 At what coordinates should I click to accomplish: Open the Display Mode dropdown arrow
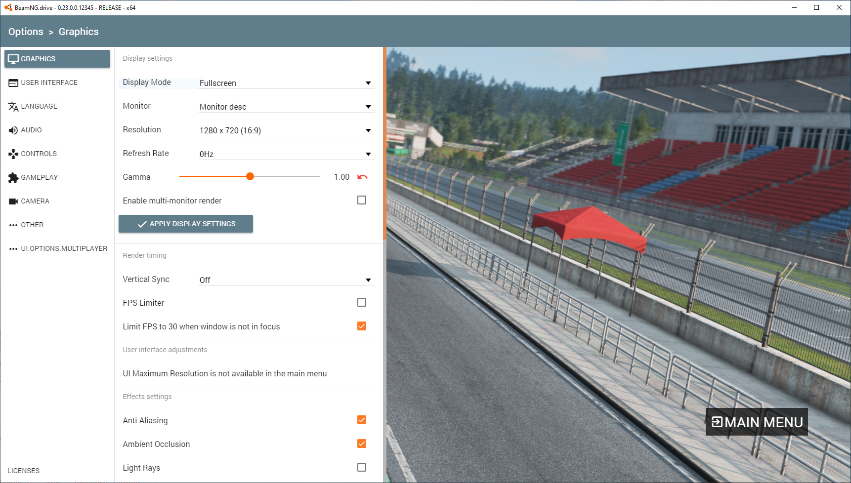pyautogui.click(x=368, y=83)
